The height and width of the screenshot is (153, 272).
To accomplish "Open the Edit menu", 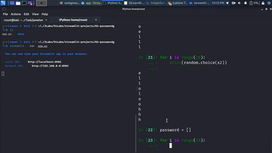I will click(x=26, y=14).
